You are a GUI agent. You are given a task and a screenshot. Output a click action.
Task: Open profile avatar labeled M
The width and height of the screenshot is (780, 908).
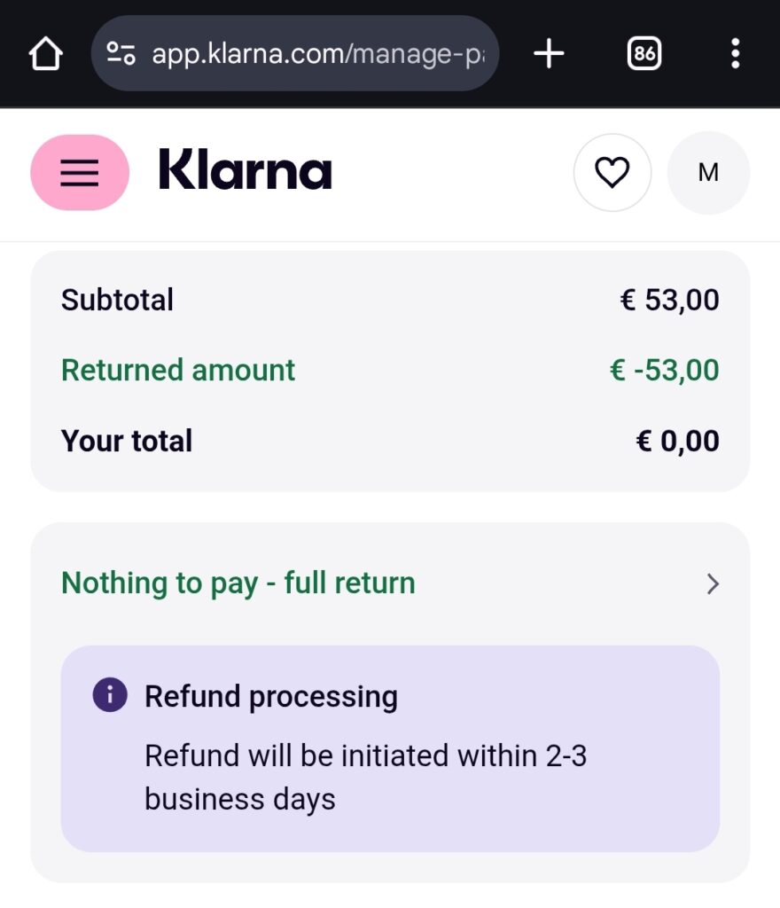point(708,173)
